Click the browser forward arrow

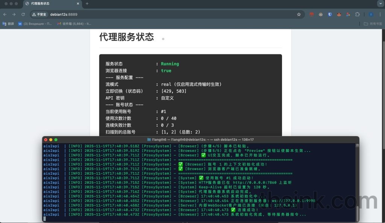coord(14,14)
